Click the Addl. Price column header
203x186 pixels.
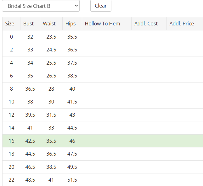point(185,24)
